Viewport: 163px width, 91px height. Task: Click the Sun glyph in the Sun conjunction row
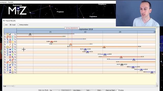[7, 34]
